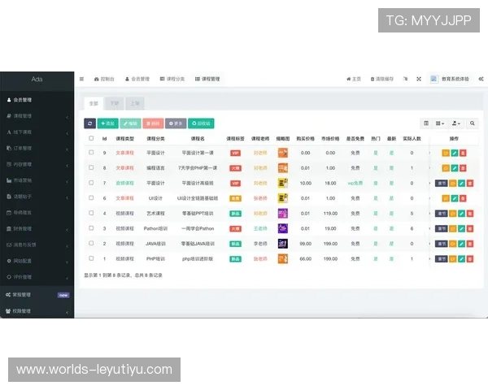Tick the checkbox for row Id 3

tap(91, 228)
